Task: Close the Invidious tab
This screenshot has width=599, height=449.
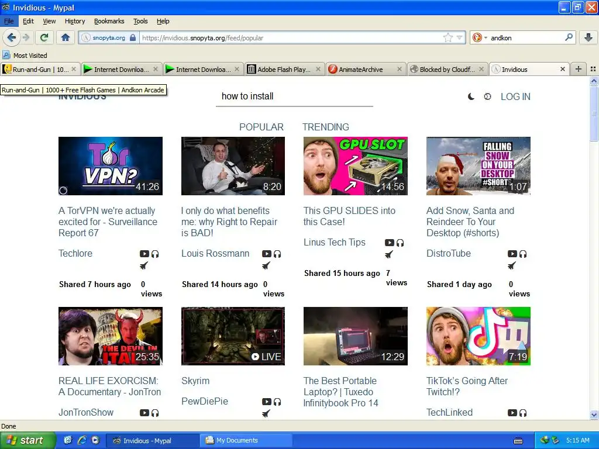Action: pos(562,69)
